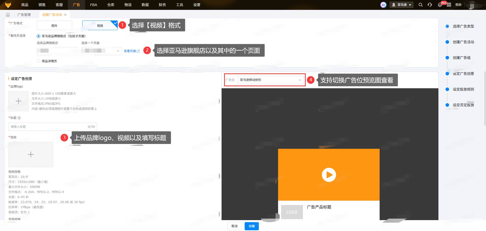The width and height of the screenshot is (486, 231).
Task: Jump to the 设定广告创意 step
Action: pos(463,74)
